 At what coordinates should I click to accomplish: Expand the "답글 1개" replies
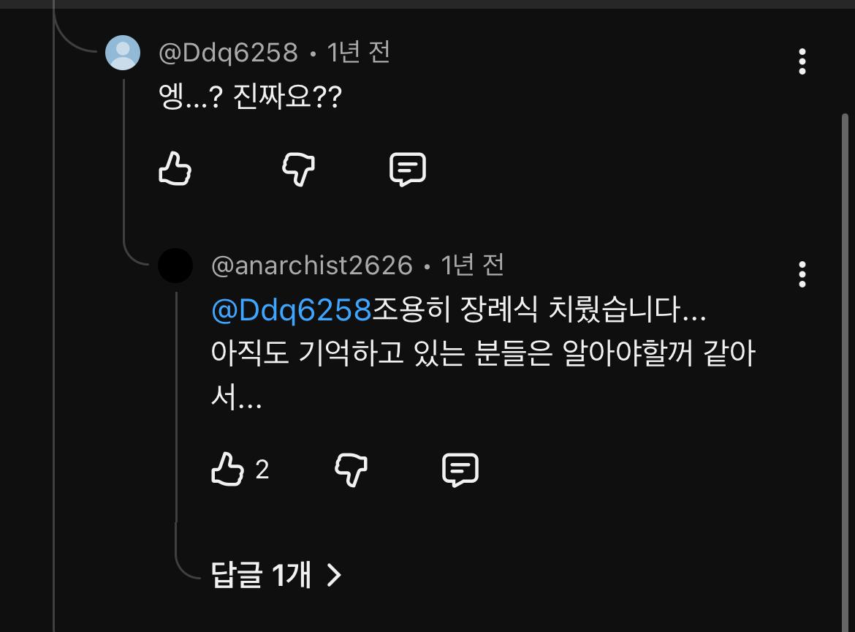276,574
